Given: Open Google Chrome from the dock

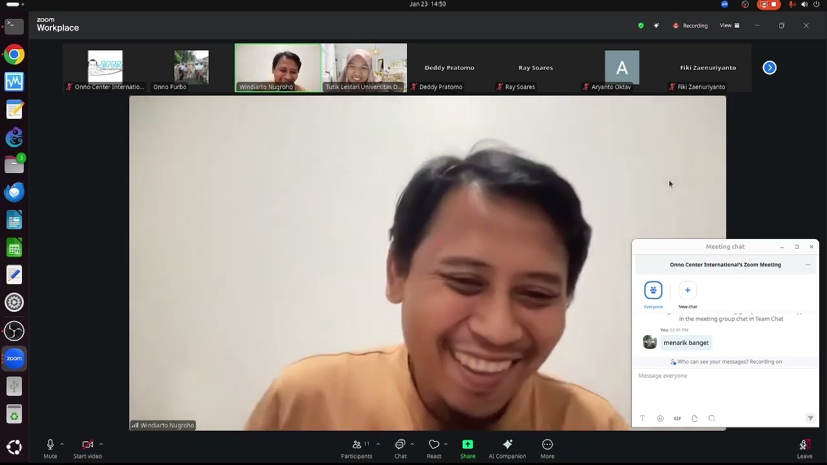Looking at the screenshot, I should [14, 55].
